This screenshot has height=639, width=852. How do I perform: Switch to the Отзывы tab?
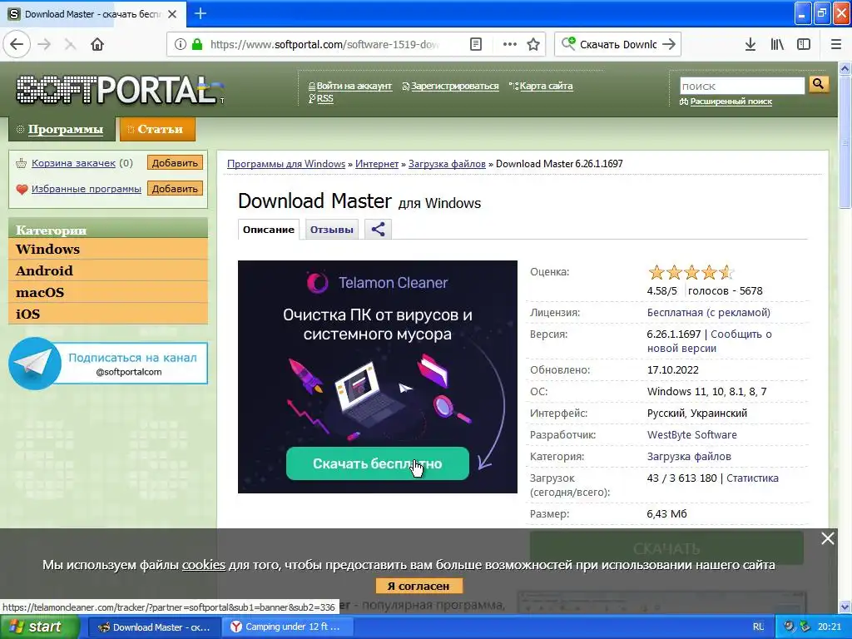331,230
